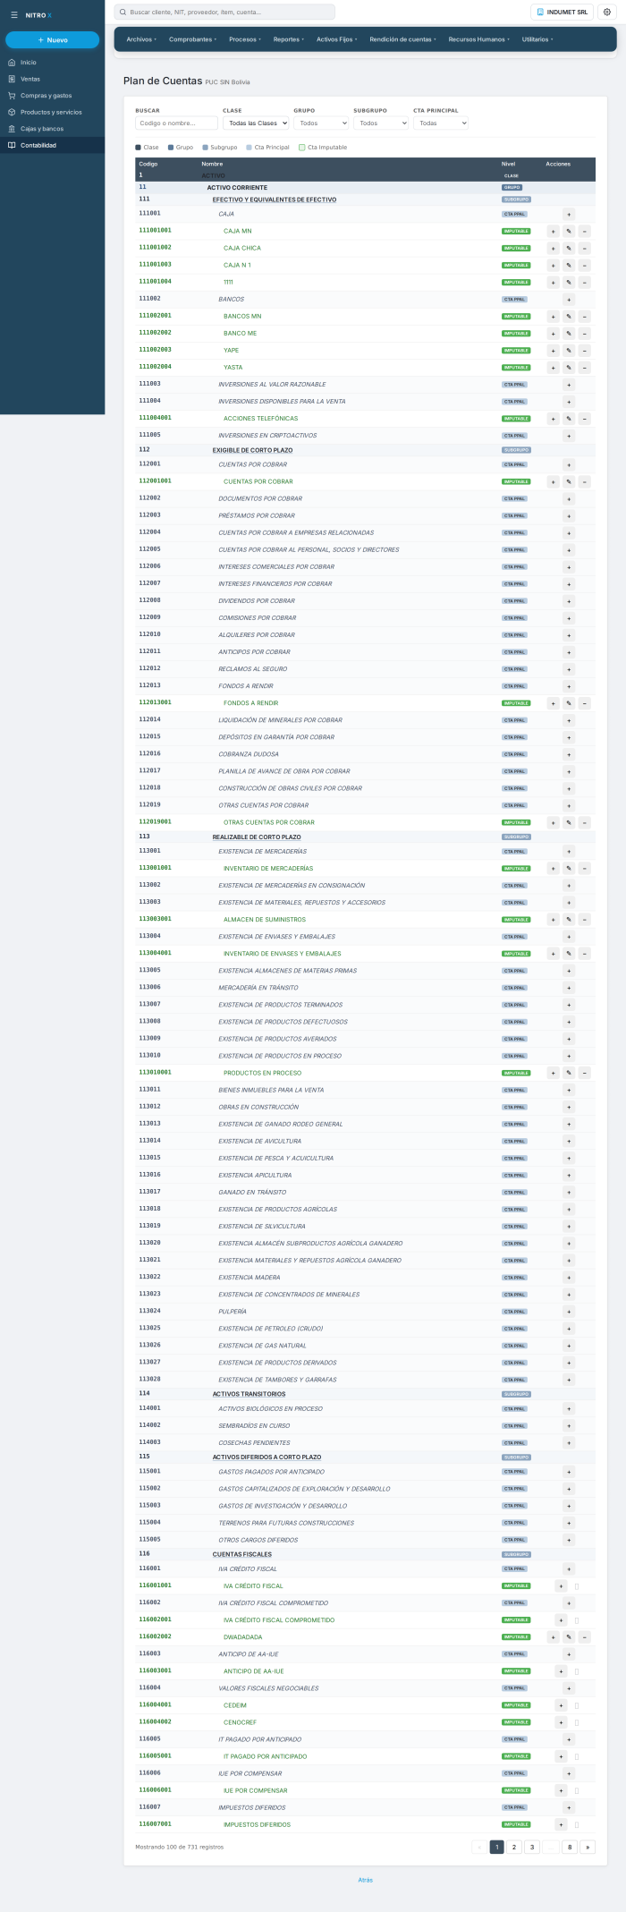The height and width of the screenshot is (1912, 626).
Task: Edit INVENTARIO DE MERCADERÍAS account
Action: point(568,868)
